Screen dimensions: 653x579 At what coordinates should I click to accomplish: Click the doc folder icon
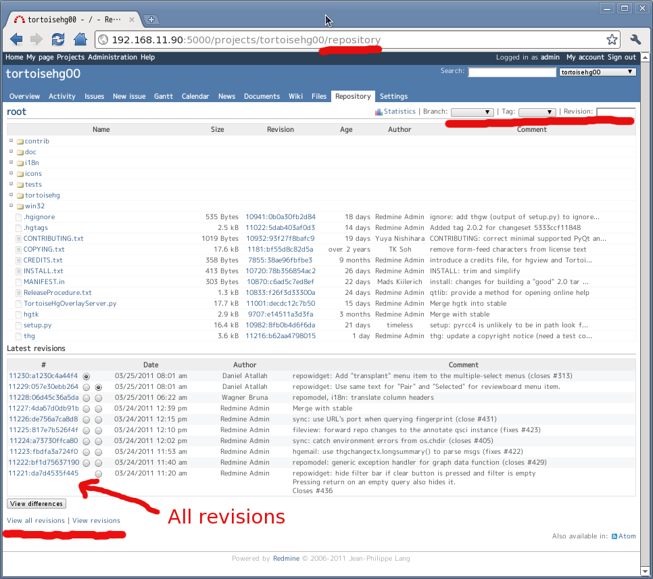20,153
